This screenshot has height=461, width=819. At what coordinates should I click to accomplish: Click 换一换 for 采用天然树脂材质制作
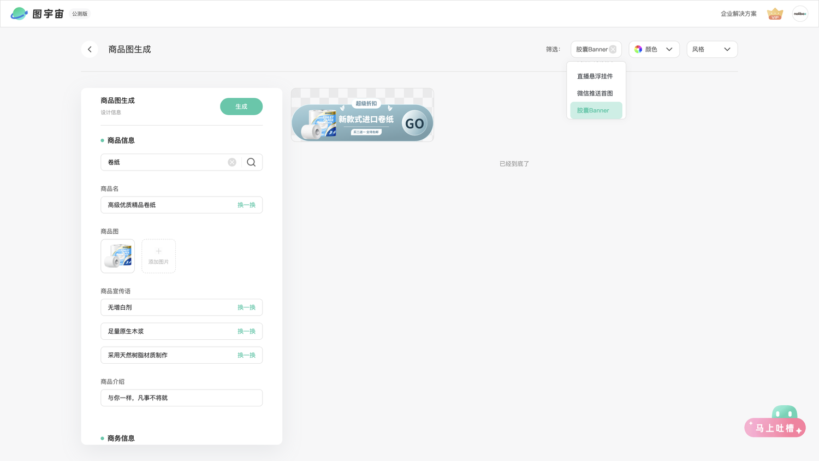pyautogui.click(x=246, y=355)
